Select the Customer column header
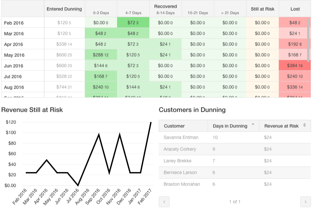Viewport: 313px width, 208px height. pos(174,126)
